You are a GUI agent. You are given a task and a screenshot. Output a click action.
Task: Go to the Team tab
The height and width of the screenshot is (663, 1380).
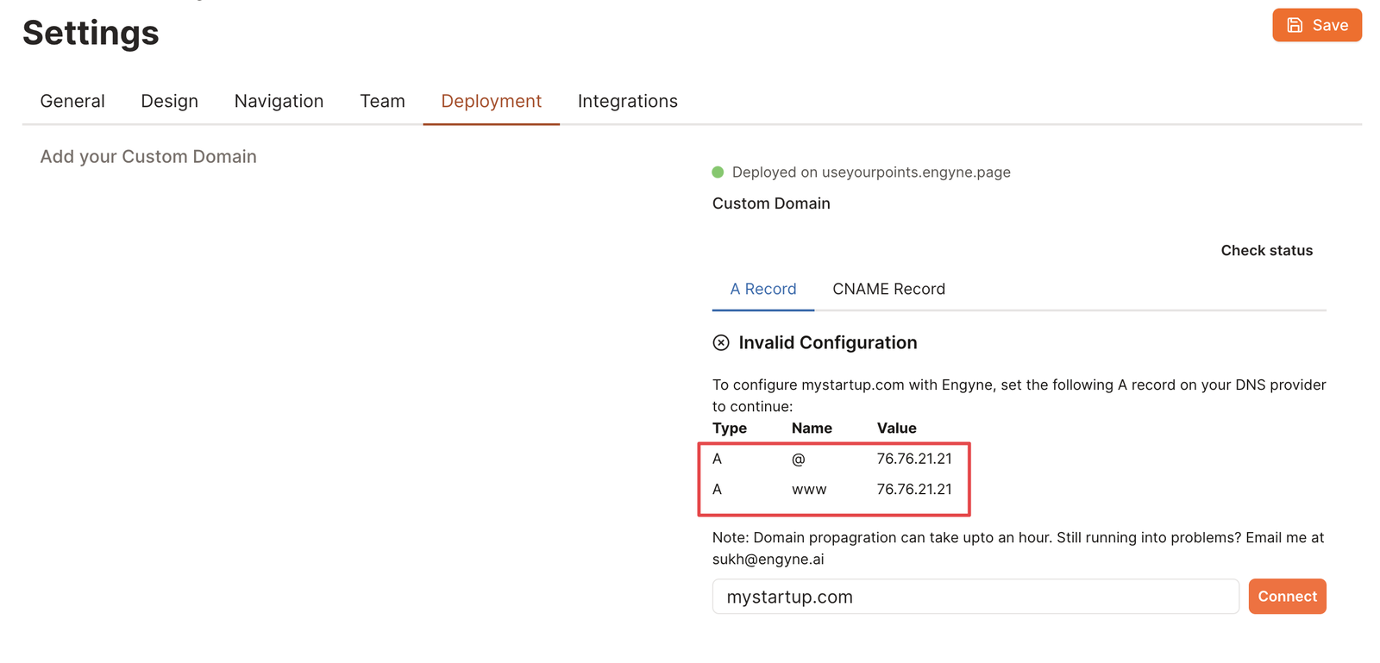tap(382, 101)
